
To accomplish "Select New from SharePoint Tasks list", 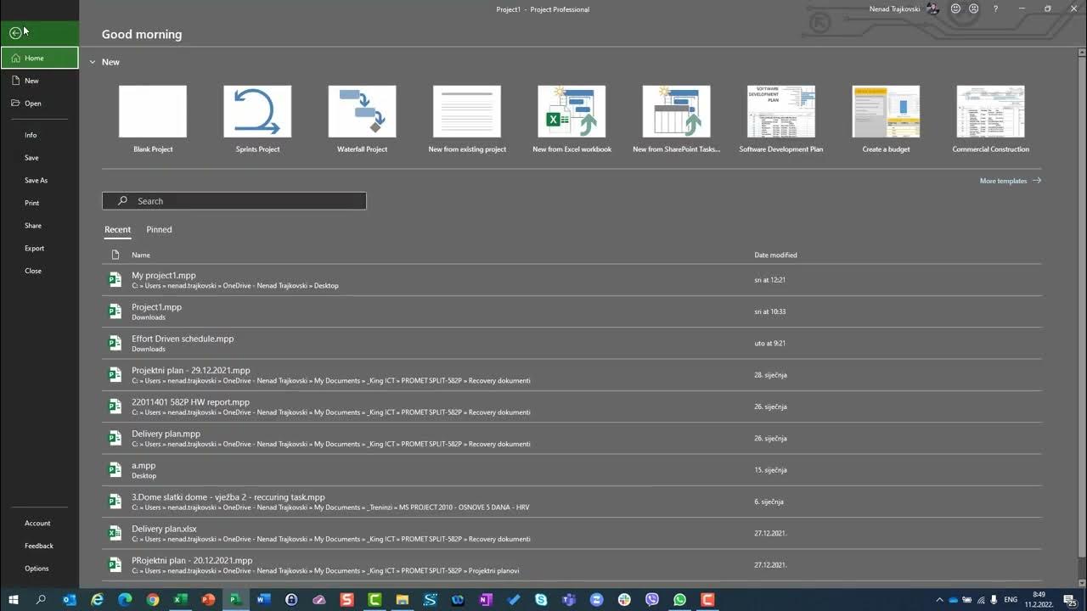I will pyautogui.click(x=677, y=119).
